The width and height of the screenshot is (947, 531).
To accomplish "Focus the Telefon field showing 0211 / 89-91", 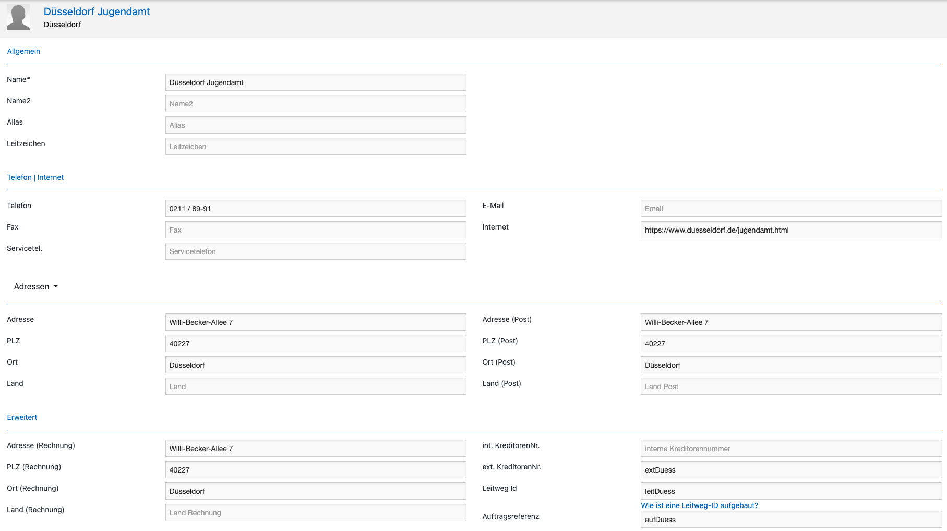I will [x=316, y=209].
